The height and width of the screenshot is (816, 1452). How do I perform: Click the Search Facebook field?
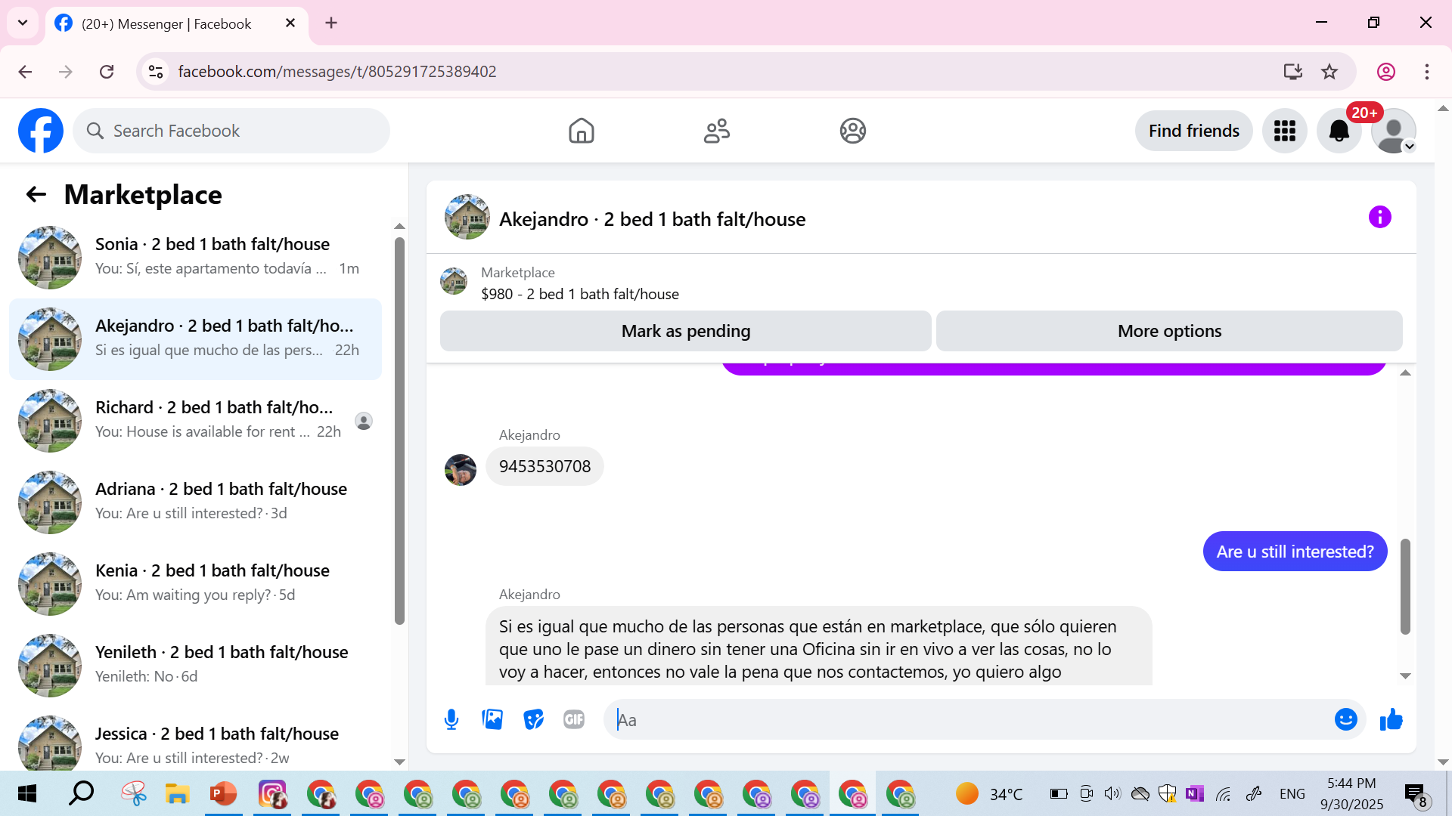point(231,131)
